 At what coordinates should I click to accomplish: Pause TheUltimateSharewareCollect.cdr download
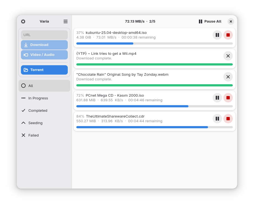pos(217,119)
